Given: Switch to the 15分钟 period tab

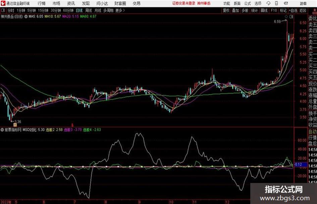Looking at the screenshot, I should click(43, 10).
